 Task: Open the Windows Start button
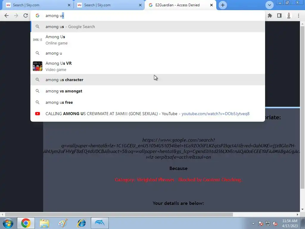tap(8, 223)
